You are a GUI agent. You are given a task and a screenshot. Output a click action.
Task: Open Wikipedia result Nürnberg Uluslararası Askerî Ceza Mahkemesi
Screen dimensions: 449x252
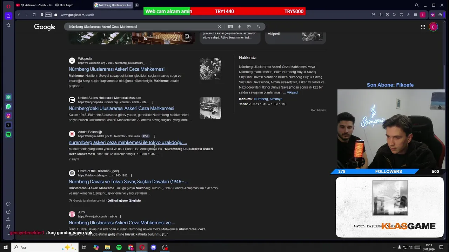tap(116, 69)
